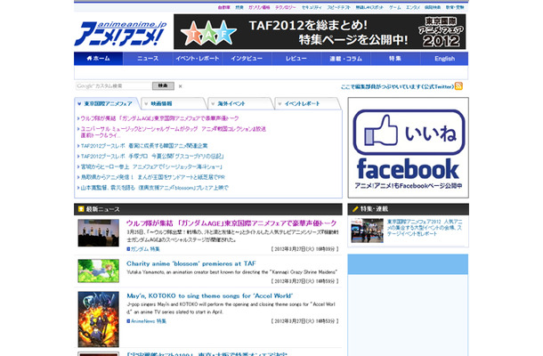
Task: Select the イベントレポート tab
Action: pyautogui.click(x=308, y=103)
